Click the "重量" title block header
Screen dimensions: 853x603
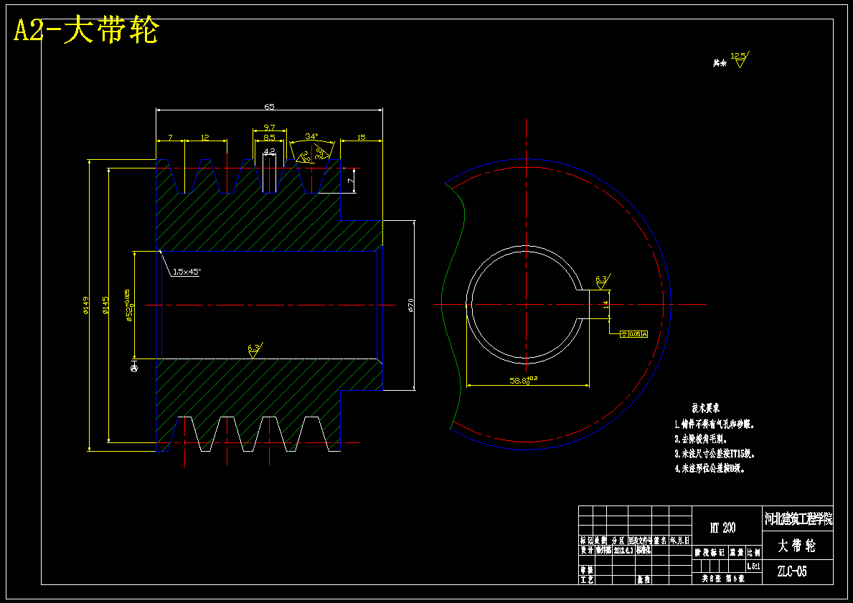(737, 552)
